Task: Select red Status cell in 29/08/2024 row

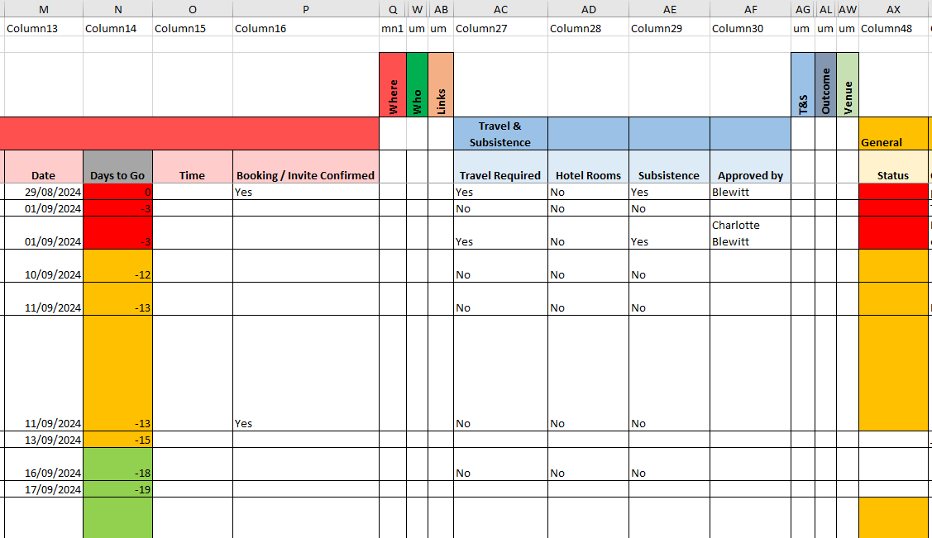Action: (x=893, y=192)
